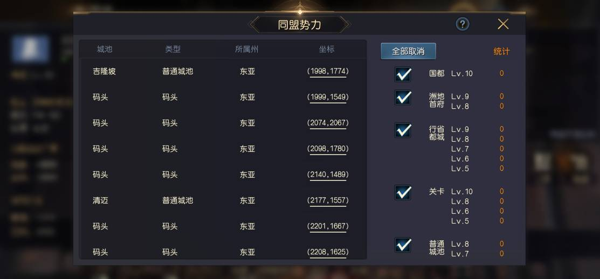
Task: Click the question mark help icon
Action: pos(462,24)
